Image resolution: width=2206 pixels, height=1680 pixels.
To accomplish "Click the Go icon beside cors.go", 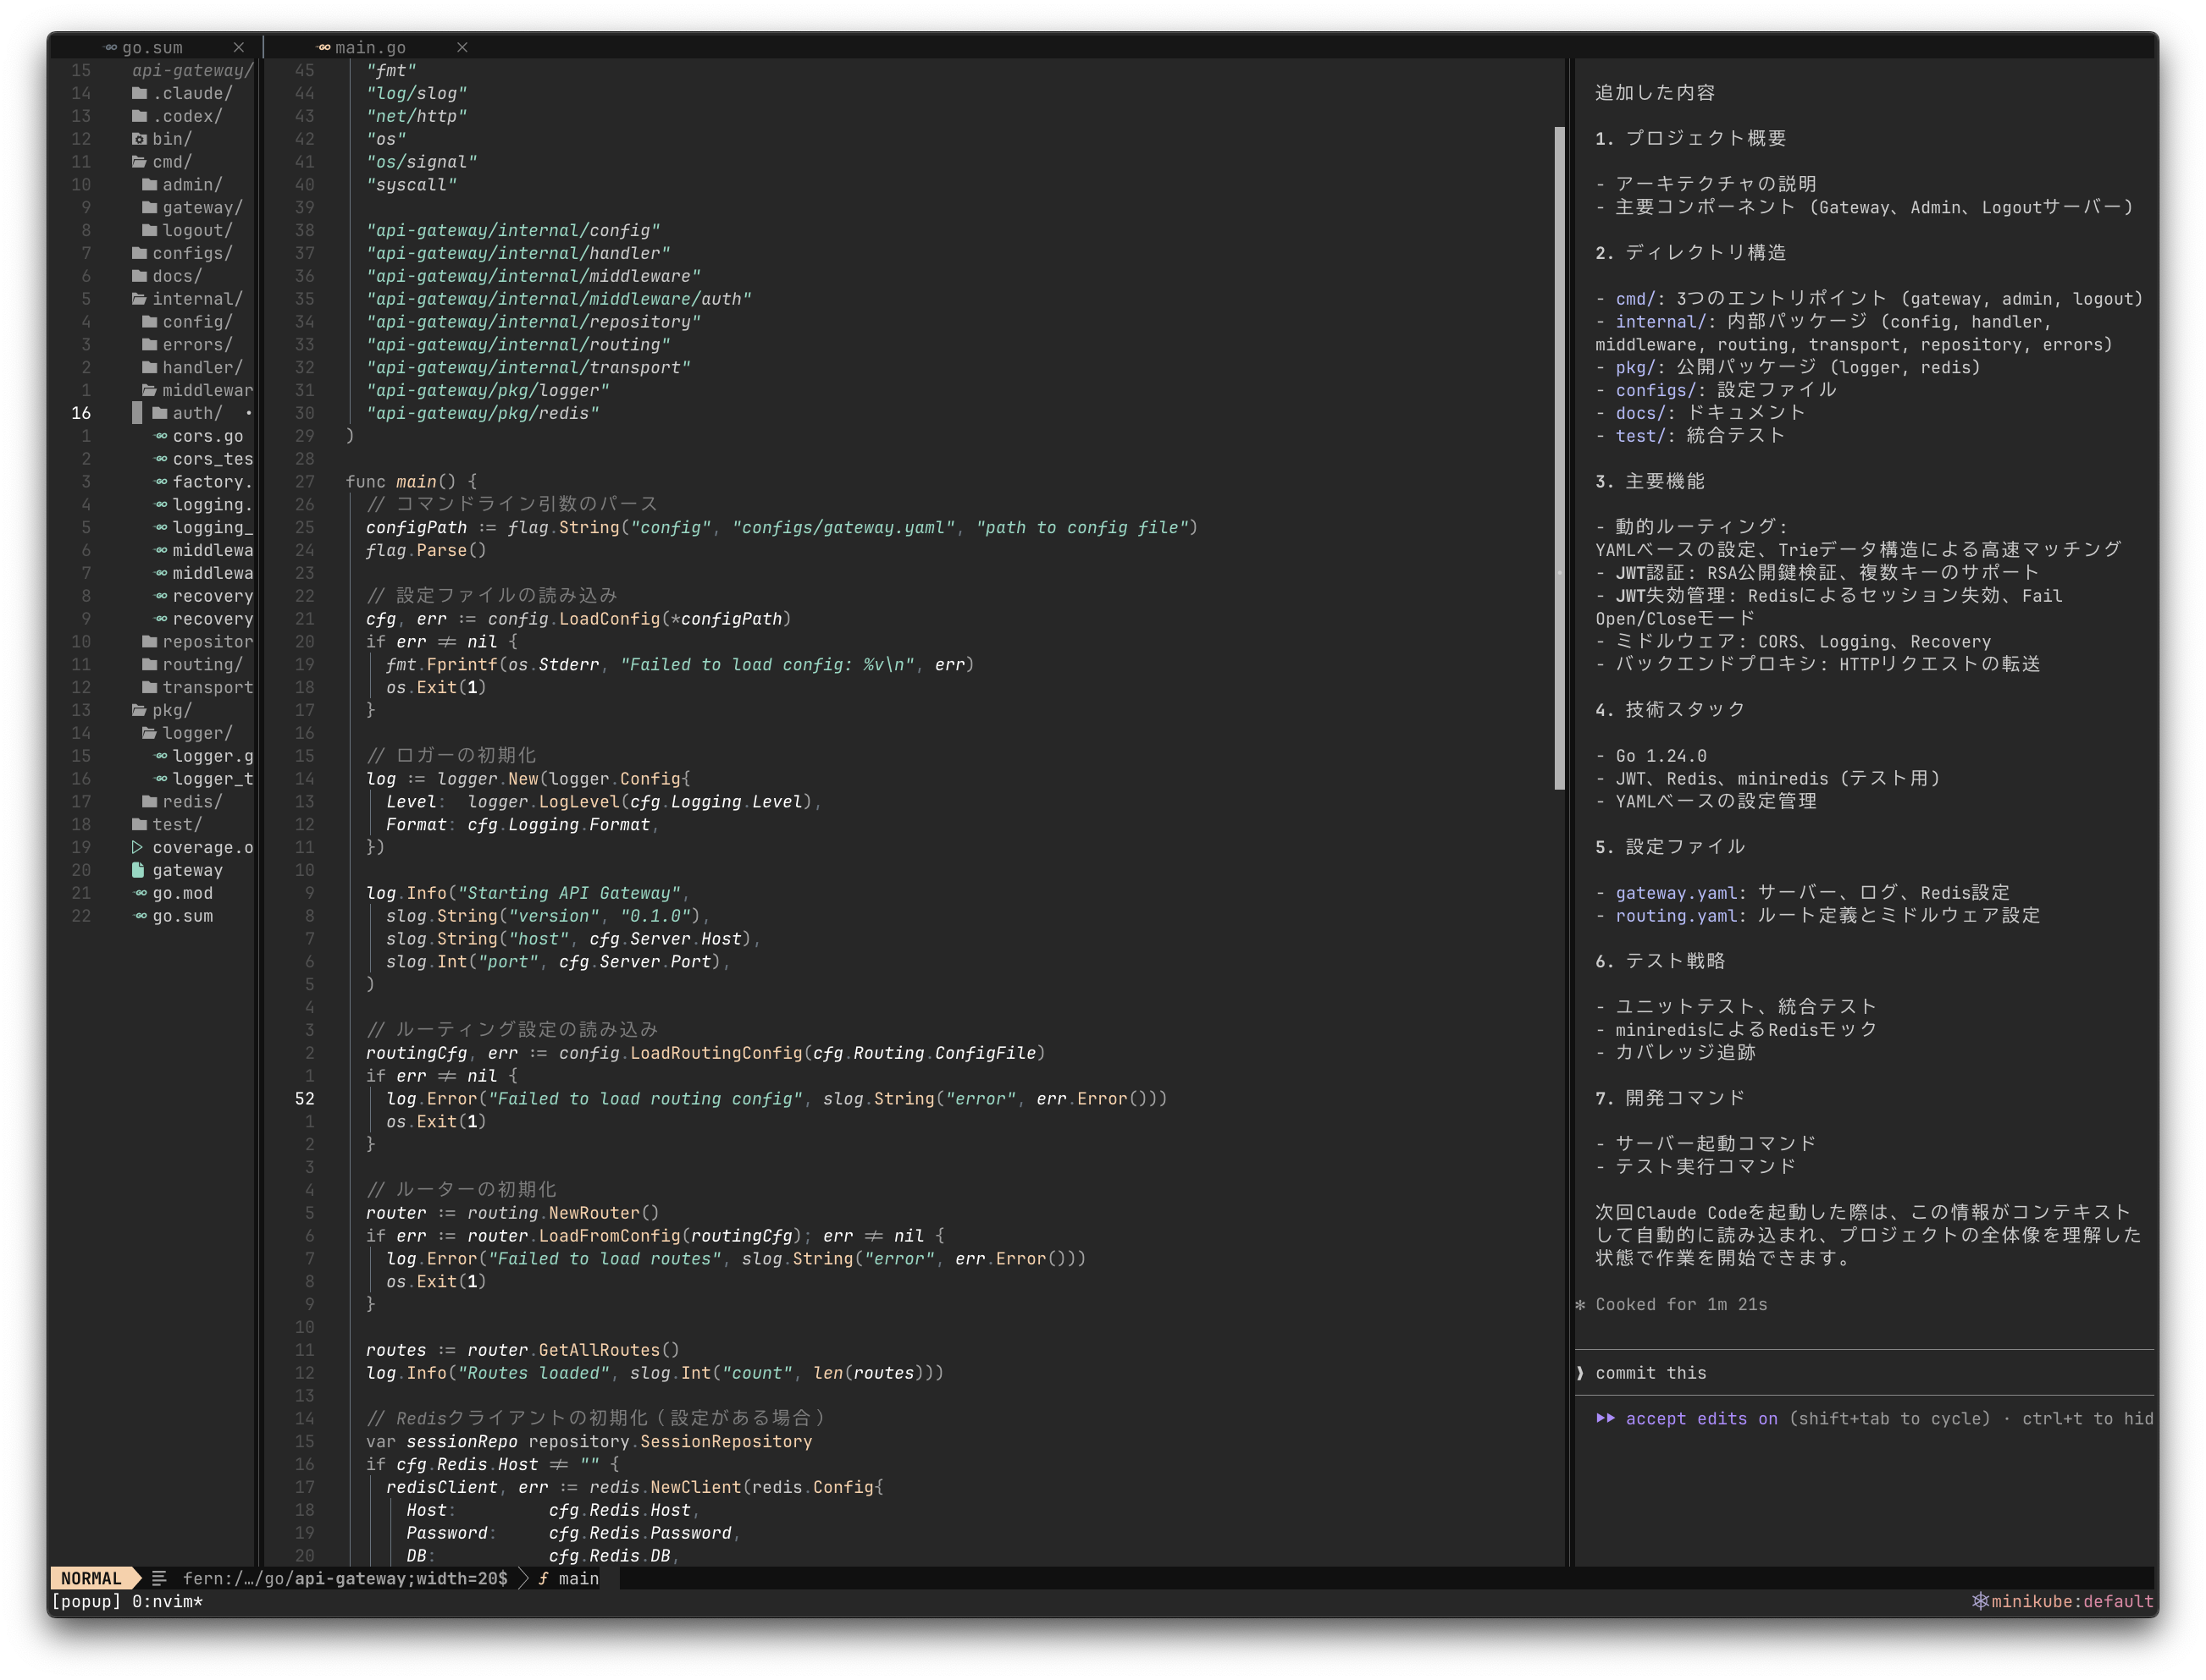I will click(160, 436).
